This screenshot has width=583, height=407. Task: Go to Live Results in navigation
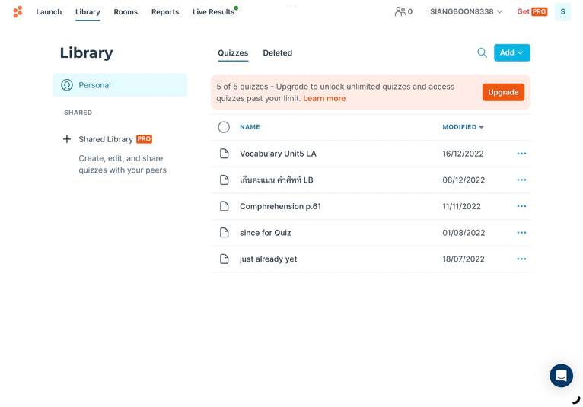213,12
